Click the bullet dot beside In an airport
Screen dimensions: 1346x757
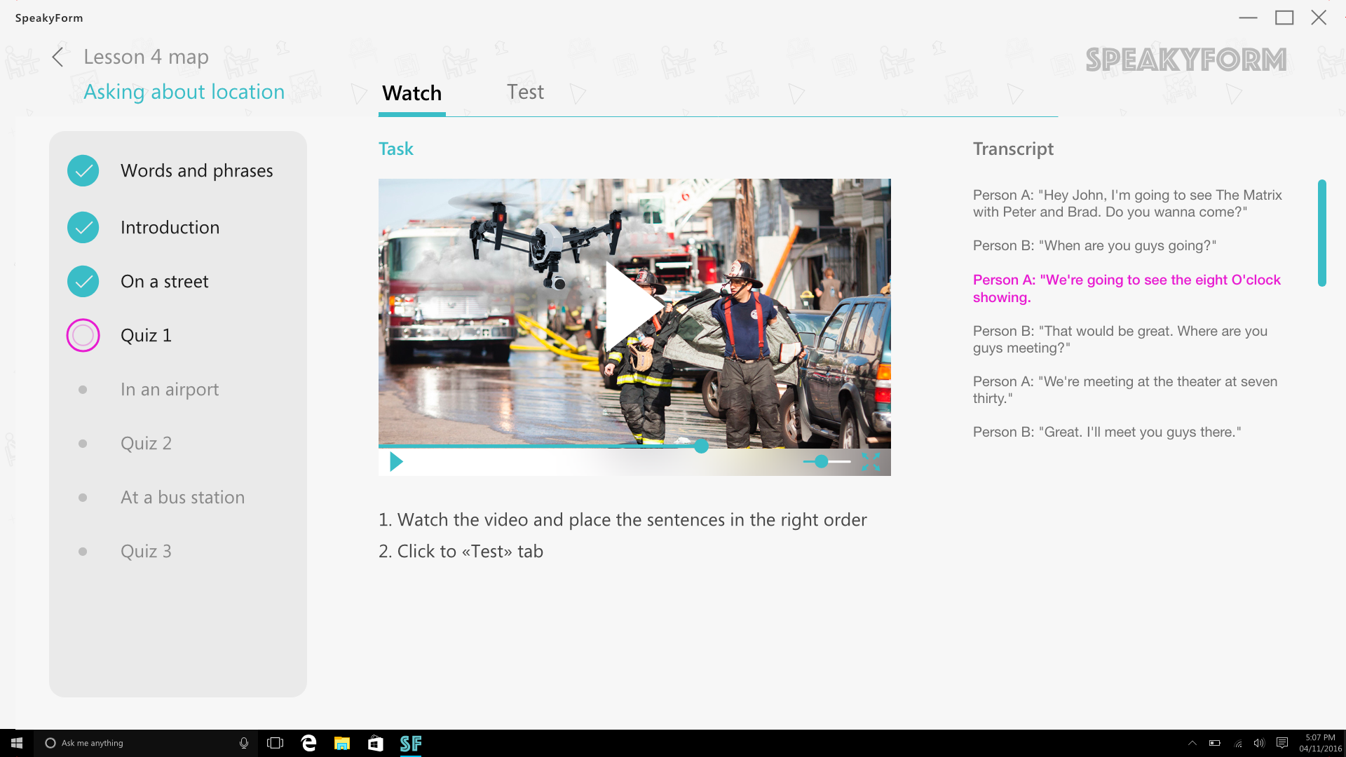[83, 390]
